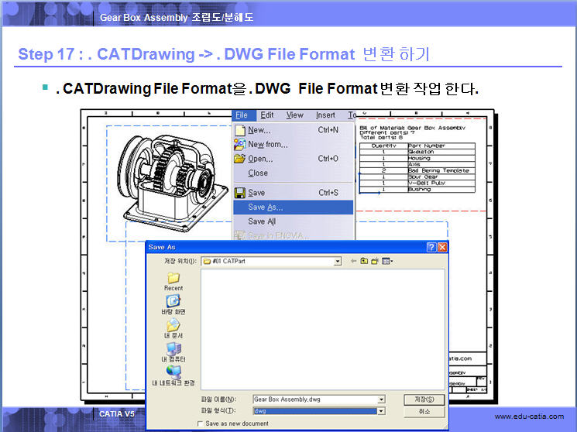This screenshot has width=577, height=432.
Task: Expand the 파일 이름 filename dropdown arrow
Action: (x=381, y=399)
